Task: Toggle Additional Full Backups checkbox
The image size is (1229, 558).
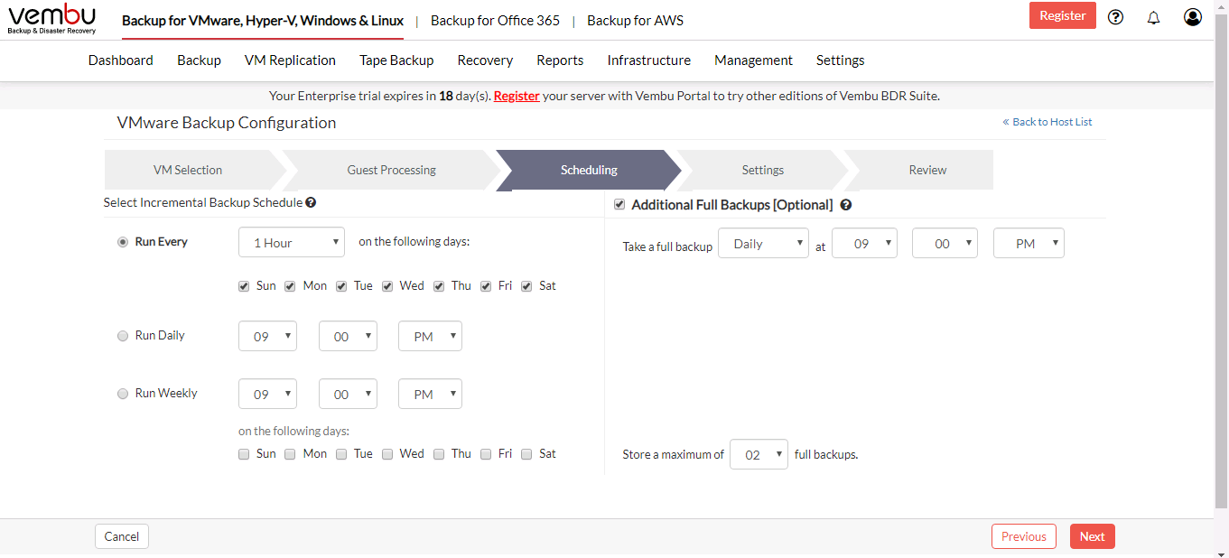Action: click(619, 205)
